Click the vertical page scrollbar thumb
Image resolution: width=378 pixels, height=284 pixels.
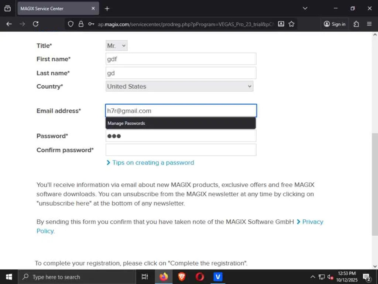(x=375, y=184)
